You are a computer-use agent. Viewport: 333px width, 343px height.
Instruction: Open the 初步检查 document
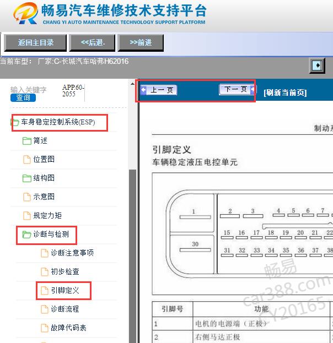(65, 271)
